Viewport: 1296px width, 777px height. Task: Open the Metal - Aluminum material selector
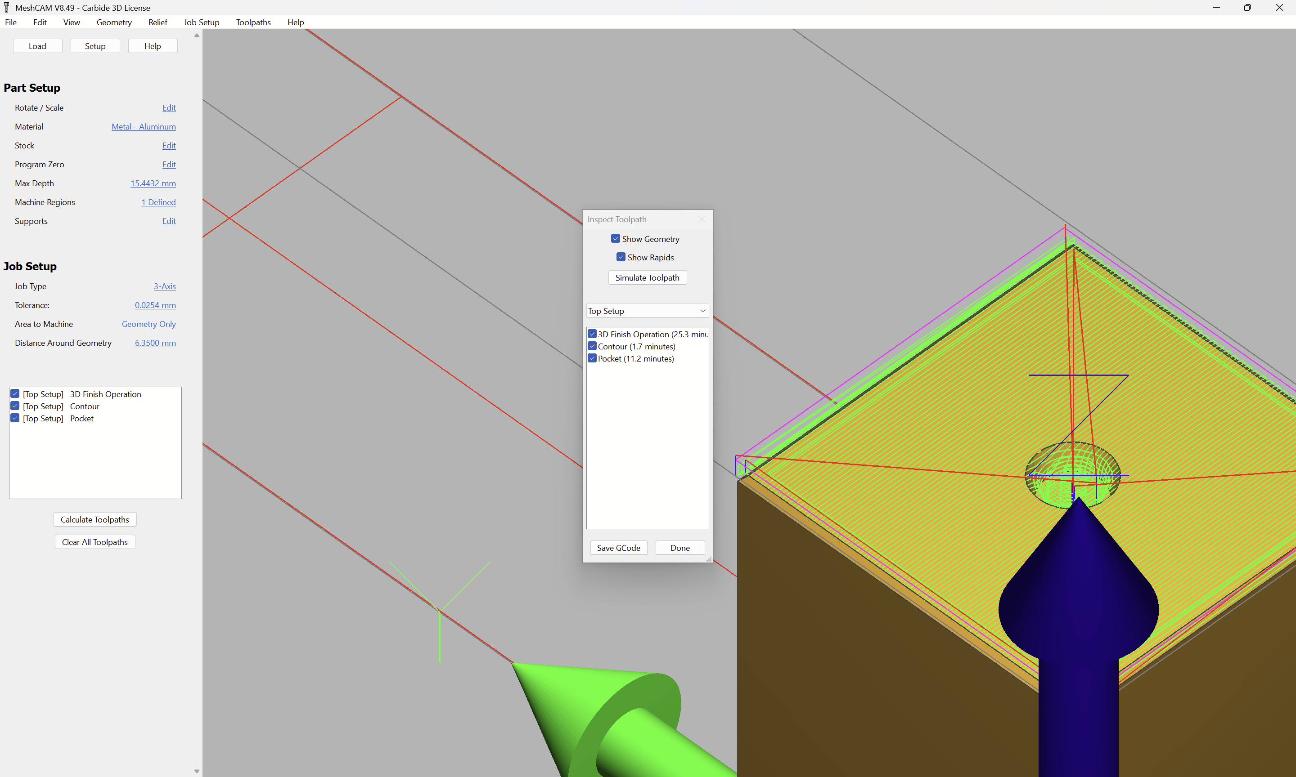point(144,127)
